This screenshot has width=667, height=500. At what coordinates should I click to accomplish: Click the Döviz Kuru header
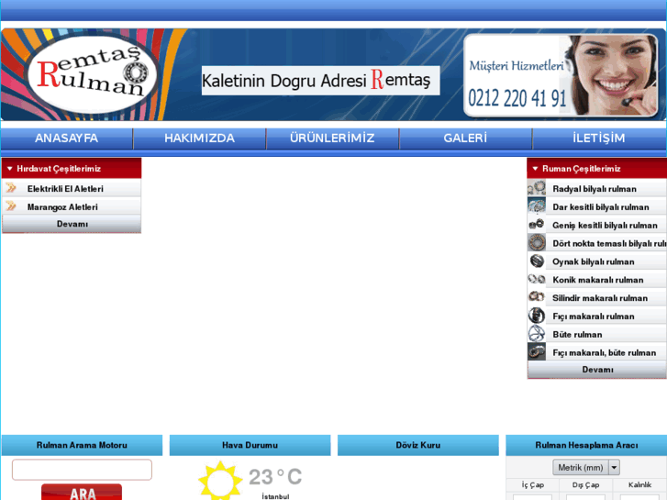coord(417,445)
